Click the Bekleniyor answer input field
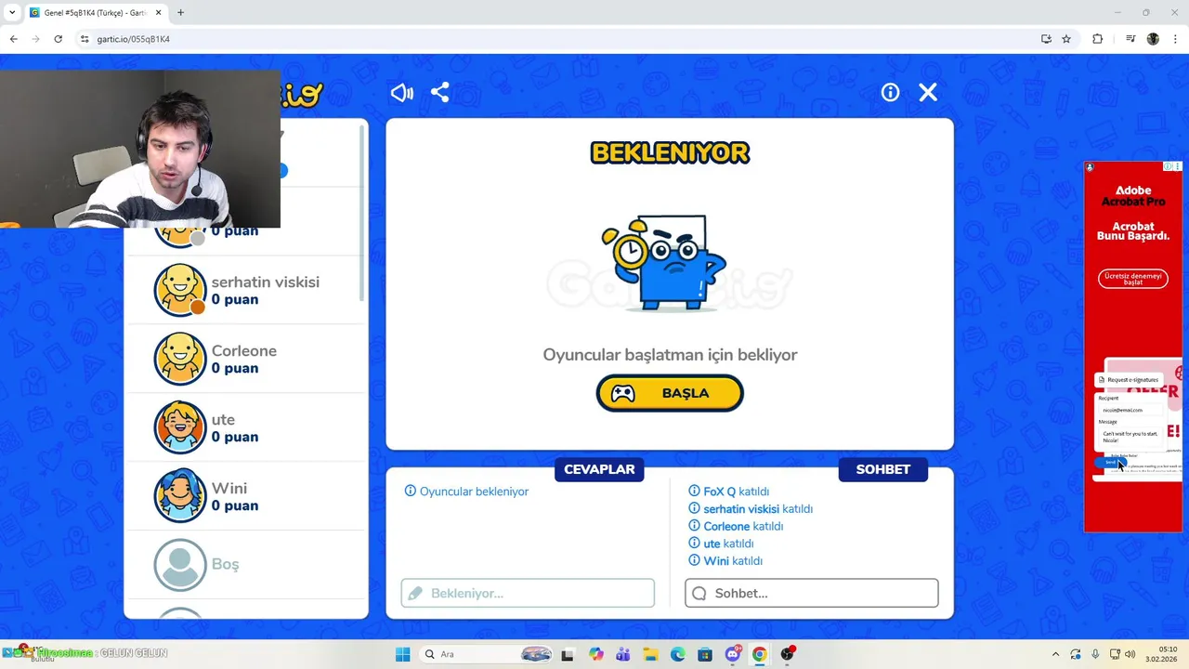The image size is (1189, 669). coord(528,593)
